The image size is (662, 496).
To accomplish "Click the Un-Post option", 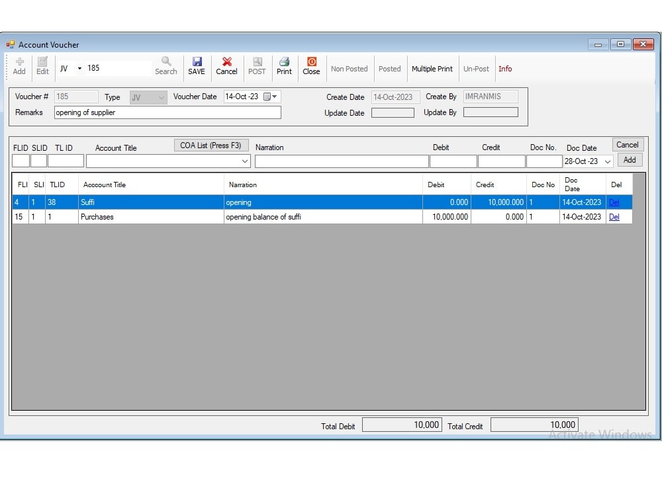I will pos(476,68).
